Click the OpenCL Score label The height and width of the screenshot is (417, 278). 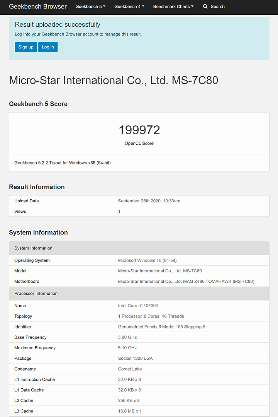tap(139, 144)
